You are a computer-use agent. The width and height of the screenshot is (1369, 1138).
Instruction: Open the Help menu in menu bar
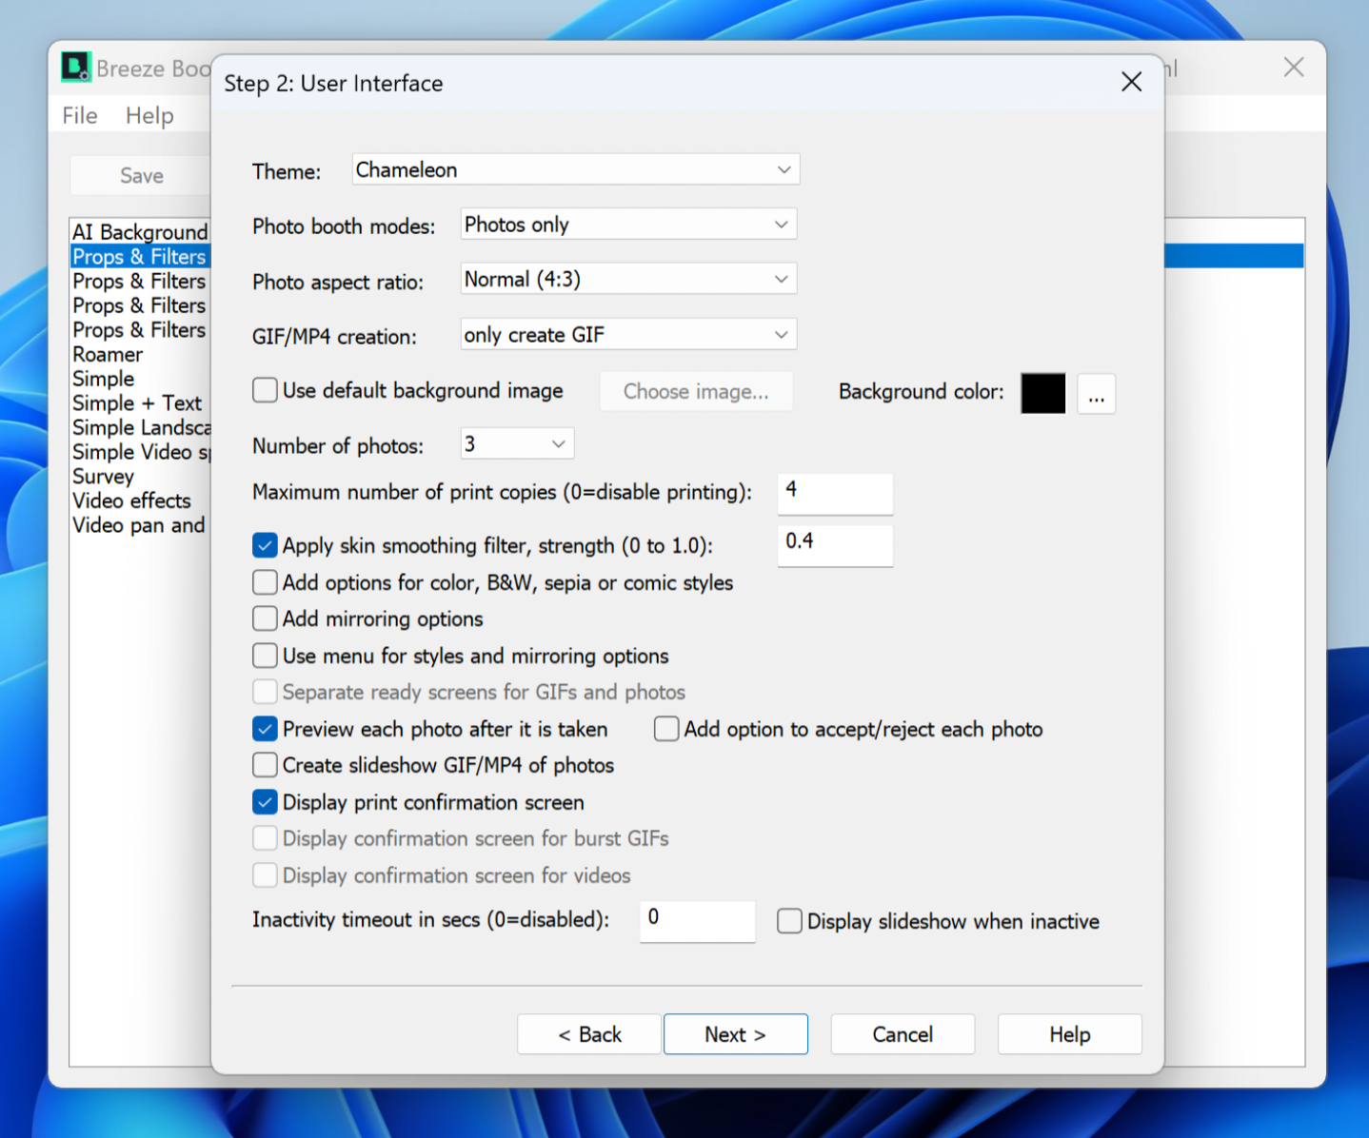pos(149,116)
